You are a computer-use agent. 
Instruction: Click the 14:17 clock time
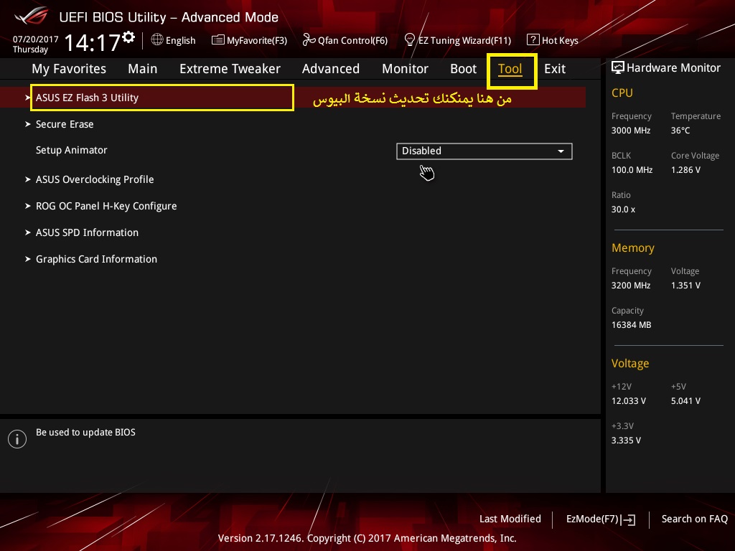click(92, 42)
